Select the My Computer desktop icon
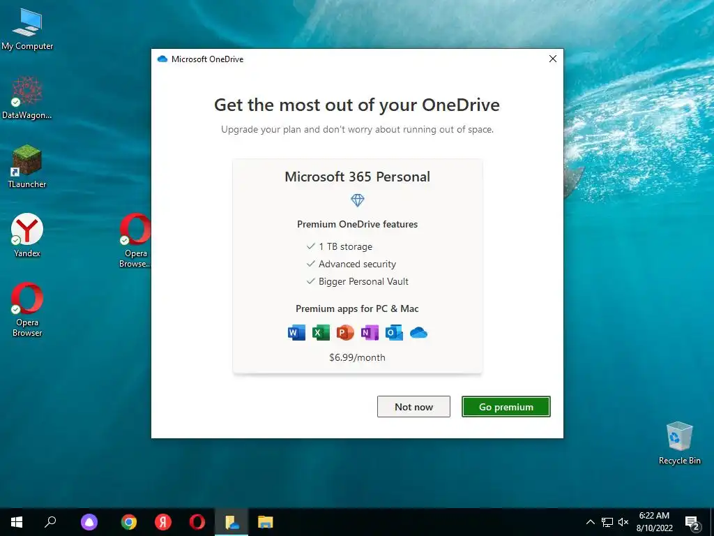 27,29
